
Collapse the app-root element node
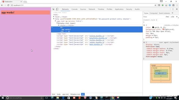[x=55, y=21]
